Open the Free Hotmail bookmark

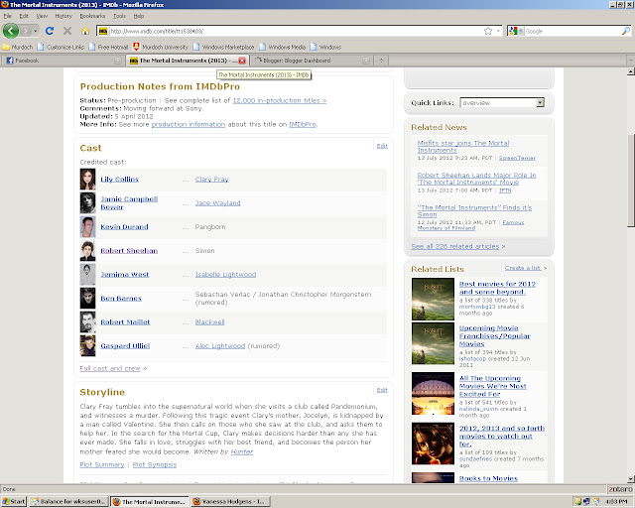coord(108,47)
